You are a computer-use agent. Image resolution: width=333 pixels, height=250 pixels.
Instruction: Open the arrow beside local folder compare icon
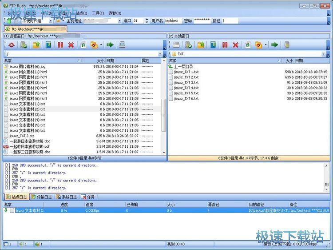266,45
